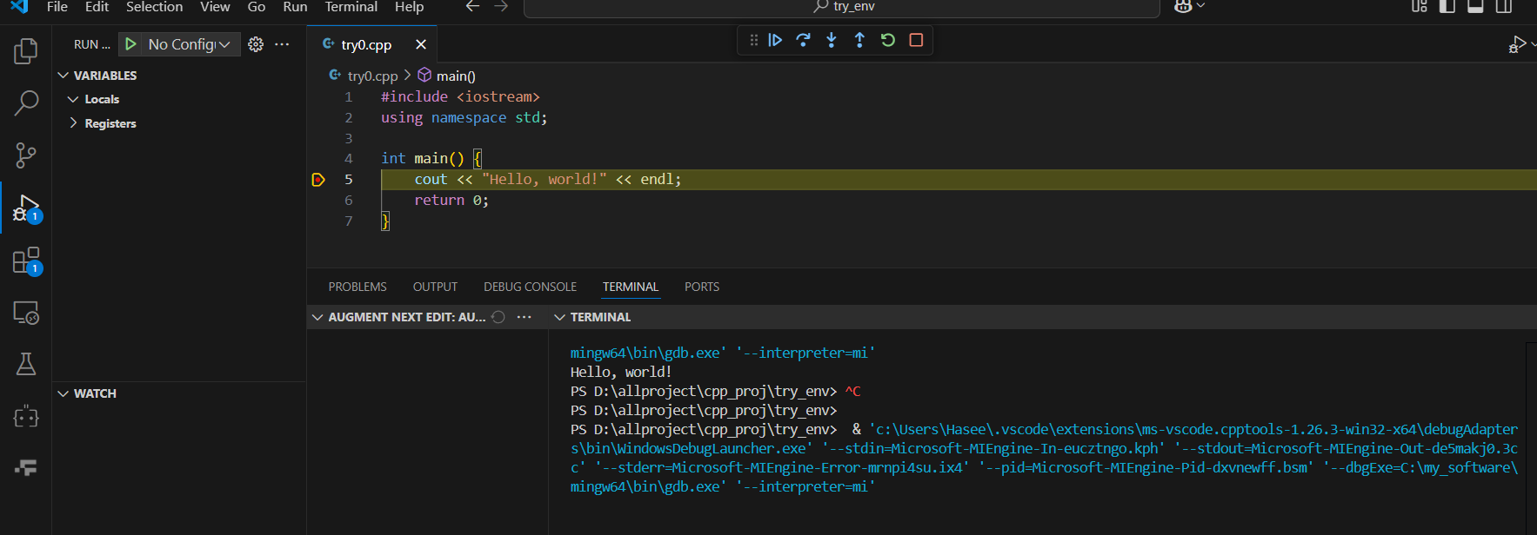Screen dimensions: 1537x535
Task: Open the Source Control view
Action: pyautogui.click(x=26, y=155)
